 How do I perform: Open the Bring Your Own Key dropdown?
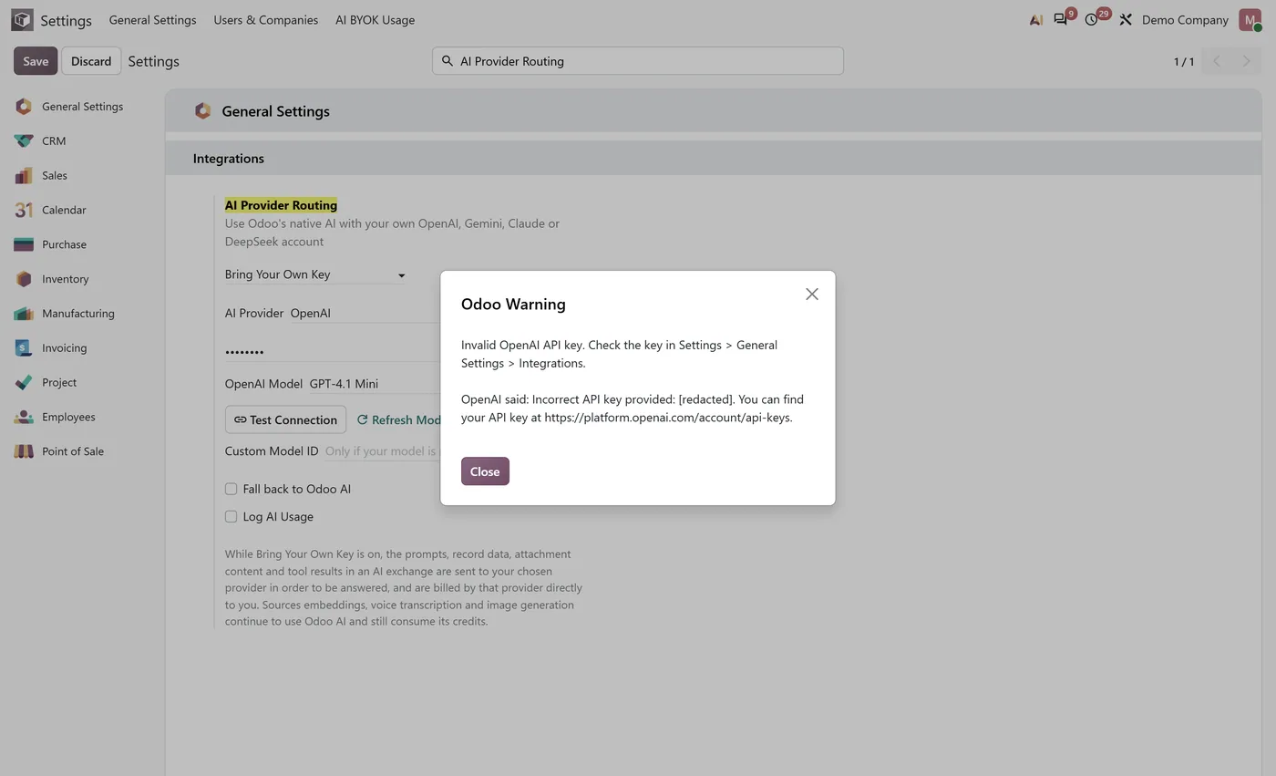[x=315, y=274]
